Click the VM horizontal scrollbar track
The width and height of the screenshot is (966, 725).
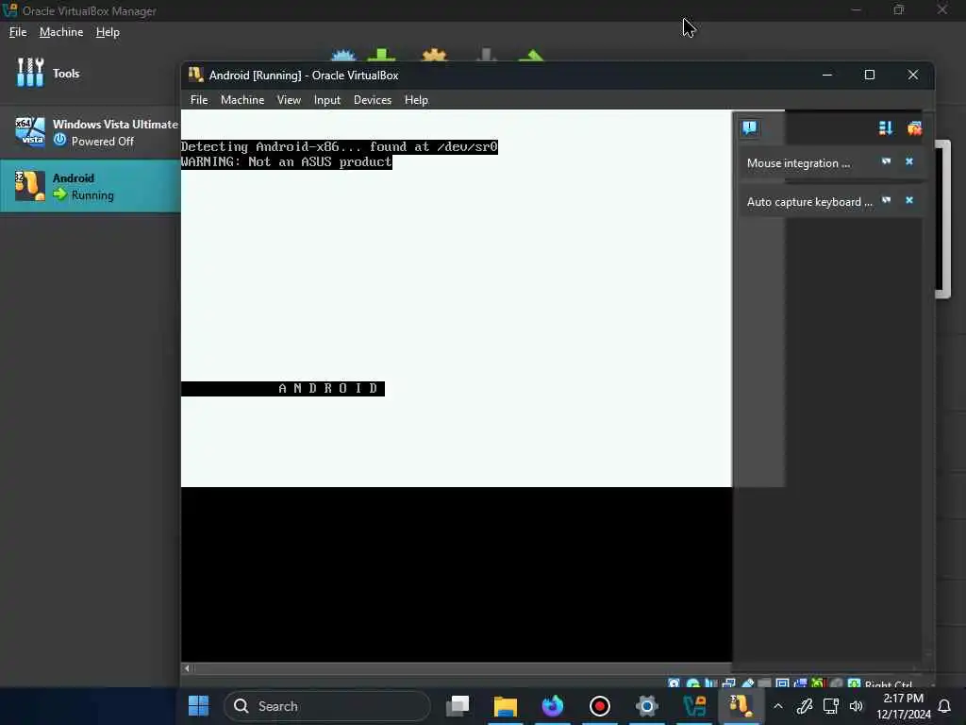point(462,667)
